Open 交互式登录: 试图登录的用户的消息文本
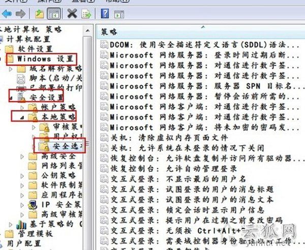Screen dimensions: 305x250 point(192,200)
